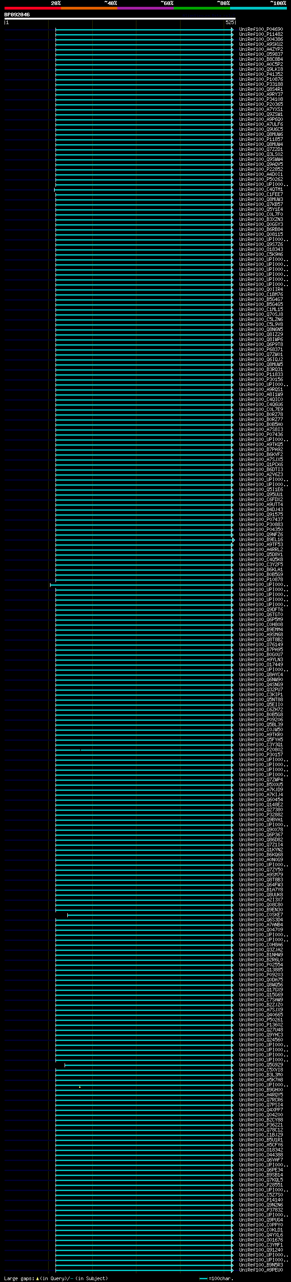
Task: Click the red 20% identity legend bar
Action: point(32,9)
